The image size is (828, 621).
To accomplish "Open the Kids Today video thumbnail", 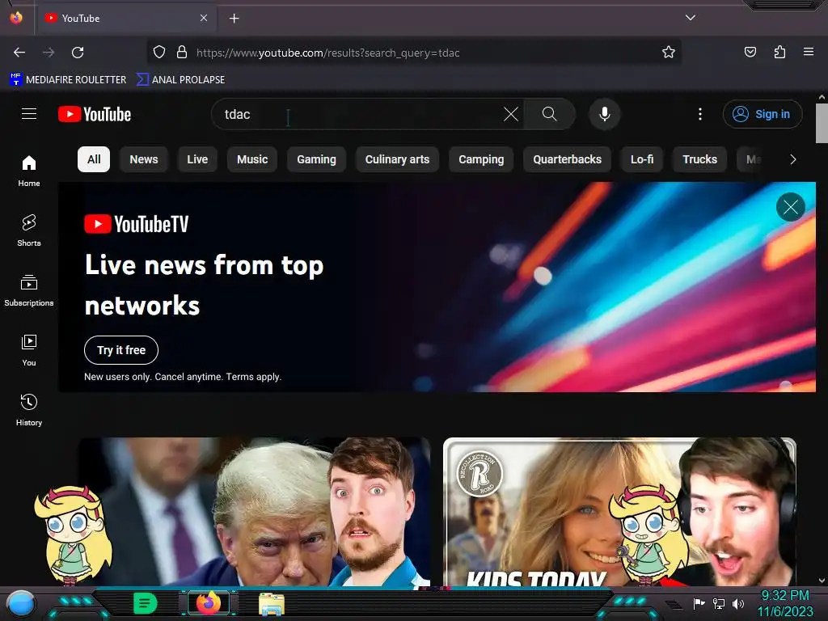I will [x=619, y=512].
